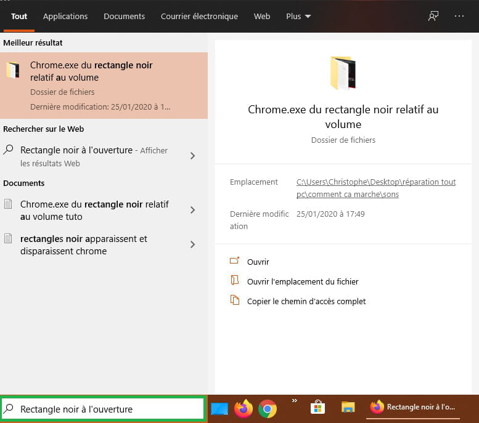This screenshot has height=423, width=479.
Task: Select best result Chrome.exe du rectangle noir folder
Action: 104,86
